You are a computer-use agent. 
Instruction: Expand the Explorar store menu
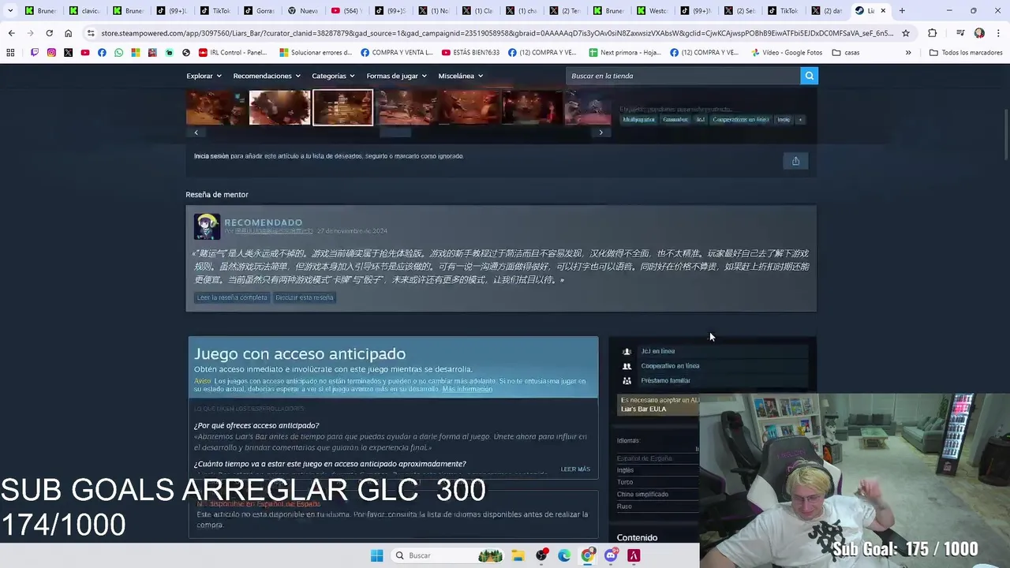click(x=203, y=76)
